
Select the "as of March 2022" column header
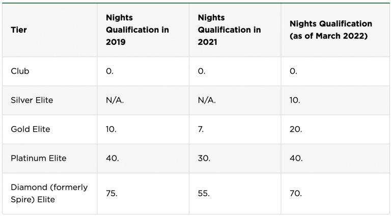point(331,30)
